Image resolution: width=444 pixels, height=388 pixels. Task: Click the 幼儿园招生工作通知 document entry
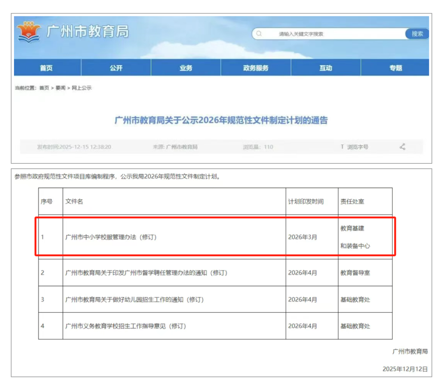123,299
